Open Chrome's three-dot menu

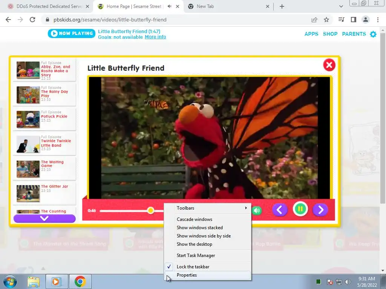(378, 20)
